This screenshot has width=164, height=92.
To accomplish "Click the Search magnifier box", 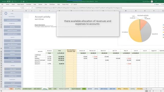I will click(74, 4).
